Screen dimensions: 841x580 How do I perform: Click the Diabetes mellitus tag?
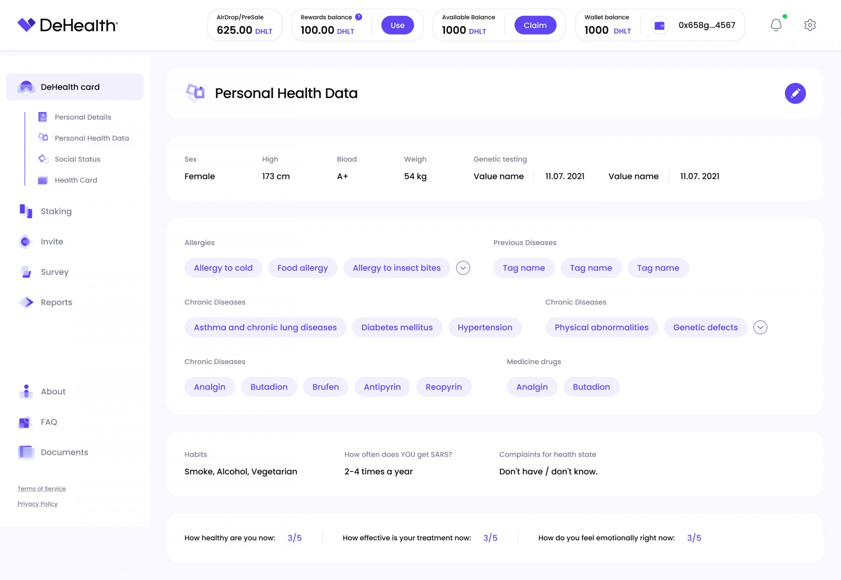(397, 327)
